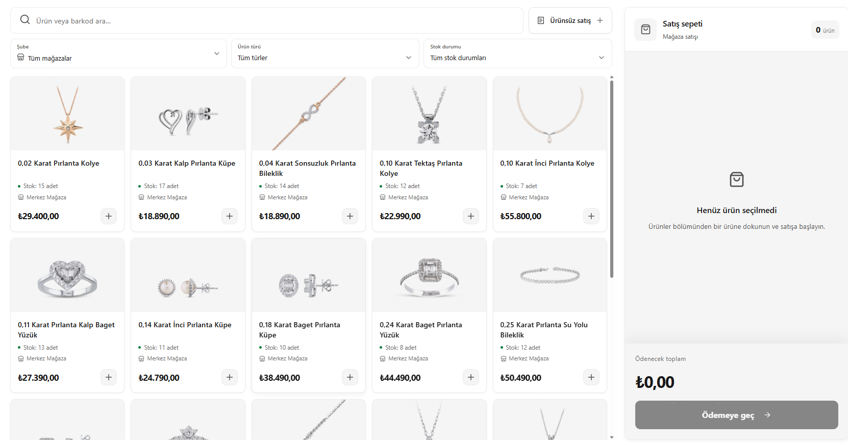Add 0,24 Karat Baget Pırlanta Yüzük
Image resolution: width=848 pixels, height=445 pixels.
pyautogui.click(x=471, y=377)
